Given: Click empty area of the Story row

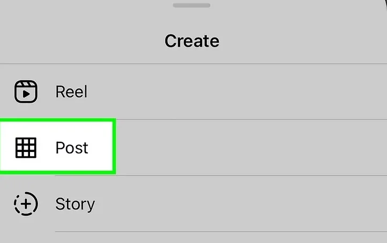Looking at the screenshot, I should [x=241, y=204].
